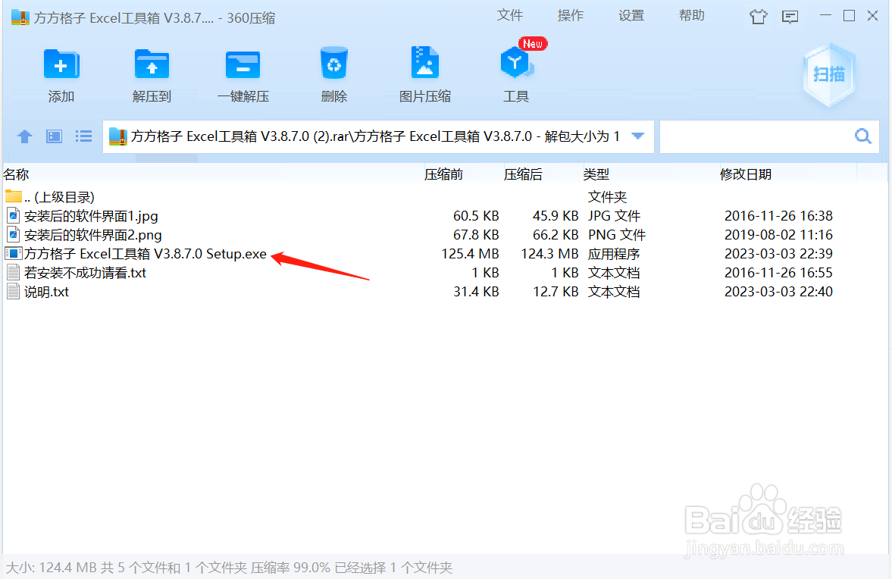Click the 添加 (Add) toolbar icon
The width and height of the screenshot is (892, 579).
coord(61,64)
